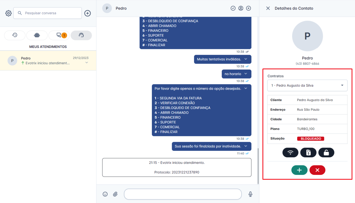The width and height of the screenshot is (355, 203).
Task: End the conversation with the X circle icon
Action: point(248,8)
